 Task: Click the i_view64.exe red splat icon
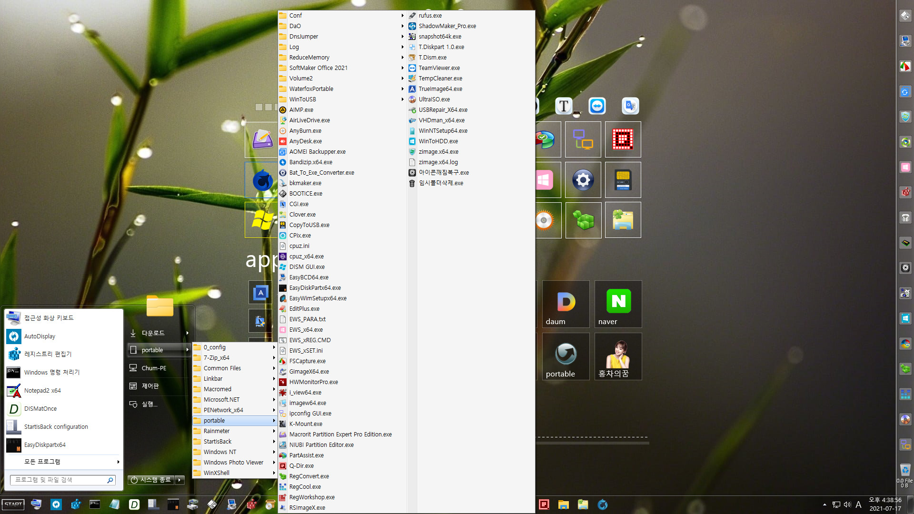[x=283, y=393]
